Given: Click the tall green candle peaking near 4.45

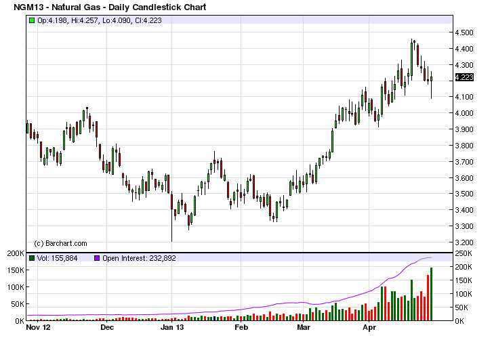Looking at the screenshot, I should click(411, 59).
